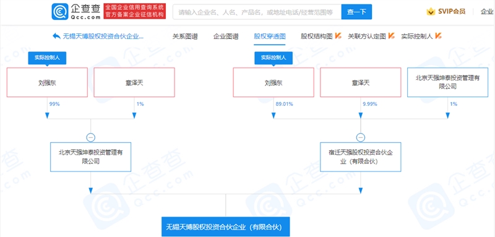
Task: Open the SVIP会员 link
Action: pyautogui.click(x=452, y=12)
